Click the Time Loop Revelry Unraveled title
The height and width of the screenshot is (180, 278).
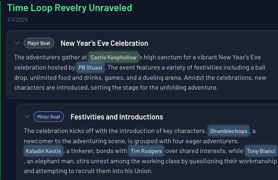point(70,8)
